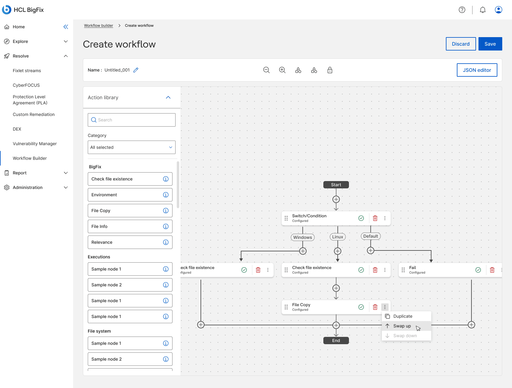This screenshot has height=388, width=512.
Task: Open Custom Remediation in sidebar
Action: 34,114
